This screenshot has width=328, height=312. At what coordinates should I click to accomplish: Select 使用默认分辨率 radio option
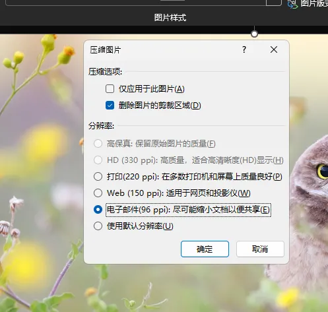[x=98, y=226]
